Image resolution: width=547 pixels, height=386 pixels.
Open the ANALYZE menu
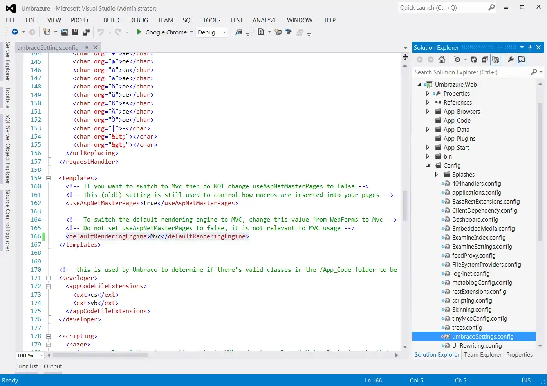tap(265, 20)
